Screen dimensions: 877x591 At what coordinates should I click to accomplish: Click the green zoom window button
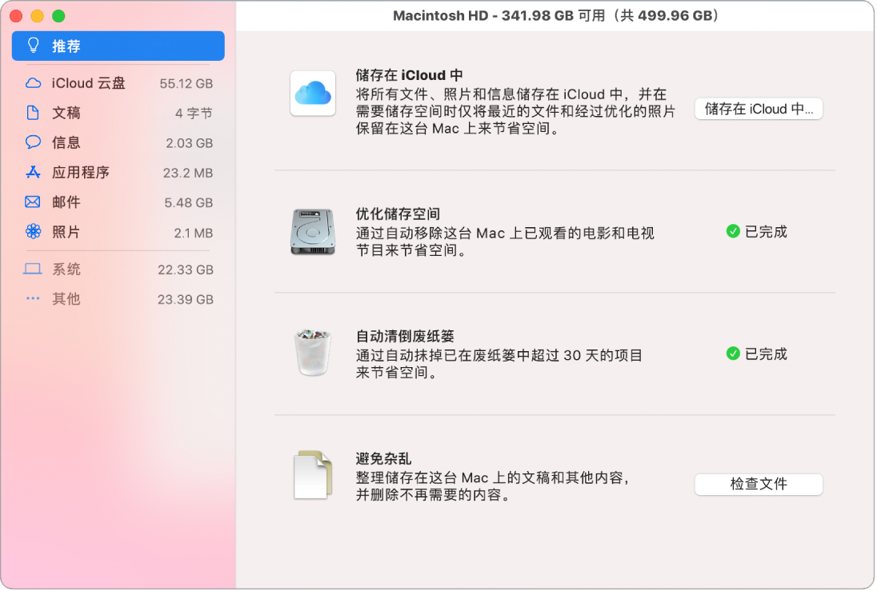click(58, 16)
